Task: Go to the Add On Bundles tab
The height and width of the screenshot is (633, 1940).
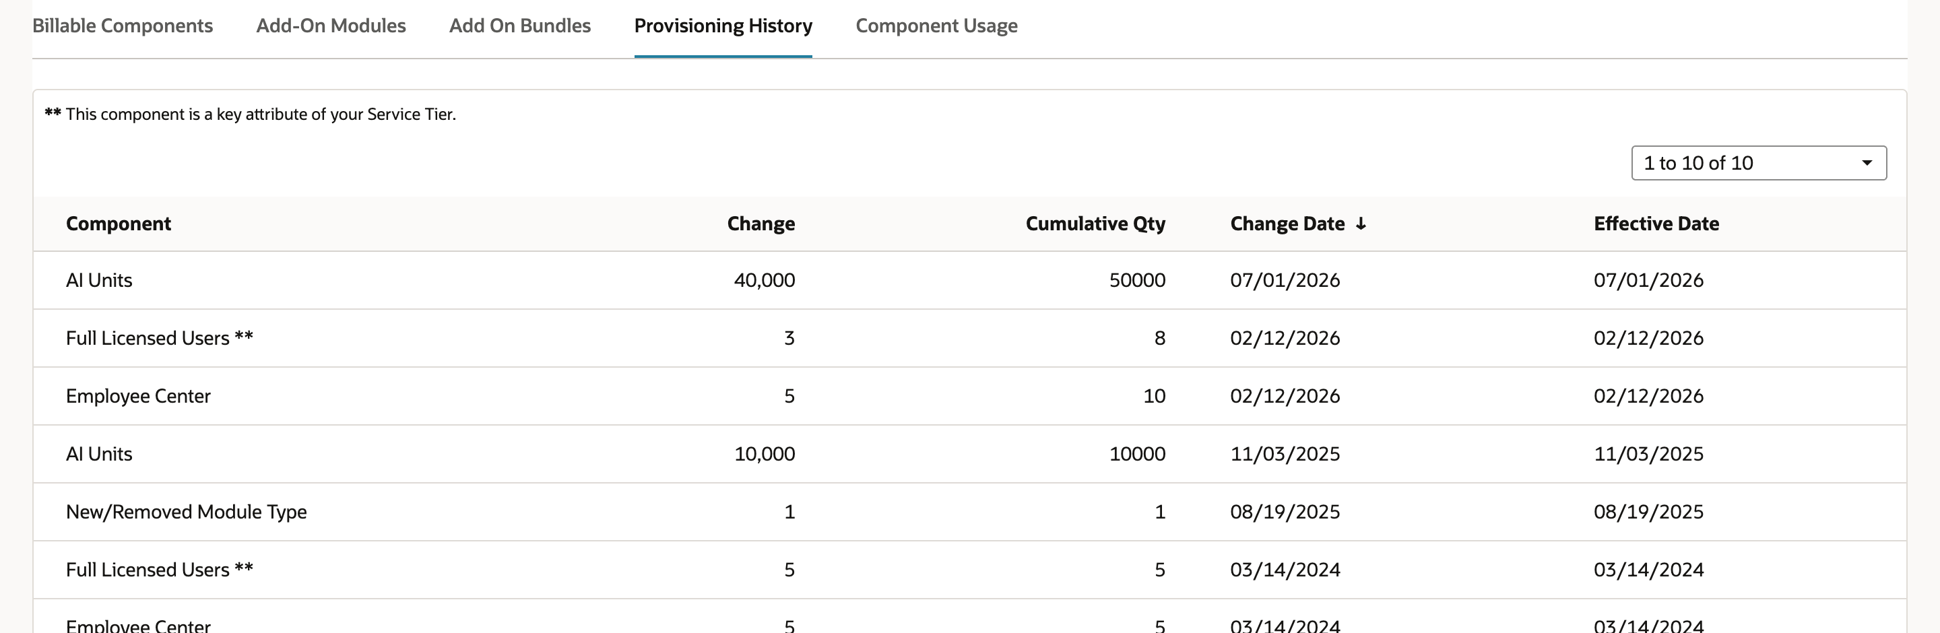Action: tap(519, 26)
